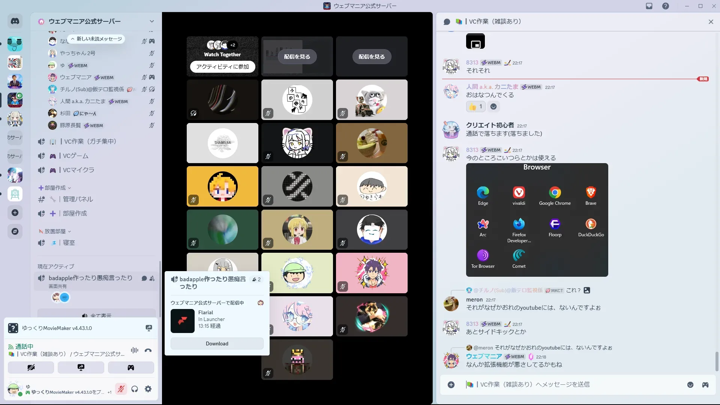Open the Discord direct messages home
720x405 pixels.
[15, 21]
